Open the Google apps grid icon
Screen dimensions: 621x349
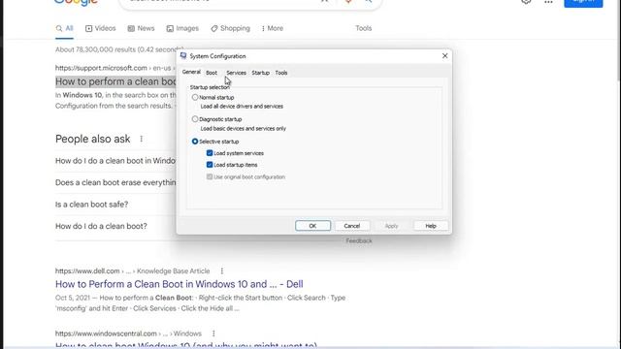[x=548, y=2]
